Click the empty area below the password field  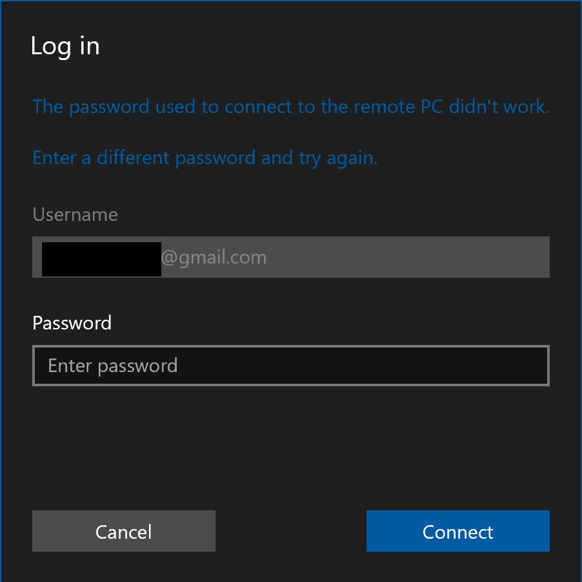pyautogui.click(x=290, y=446)
